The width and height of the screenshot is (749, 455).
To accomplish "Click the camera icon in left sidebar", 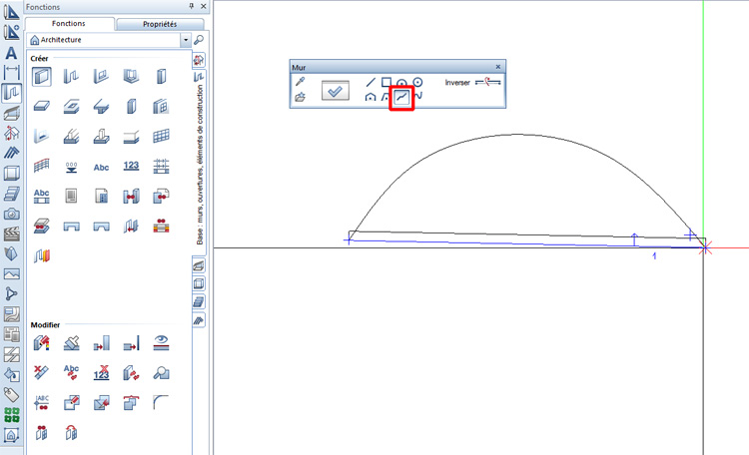I will 11,214.
